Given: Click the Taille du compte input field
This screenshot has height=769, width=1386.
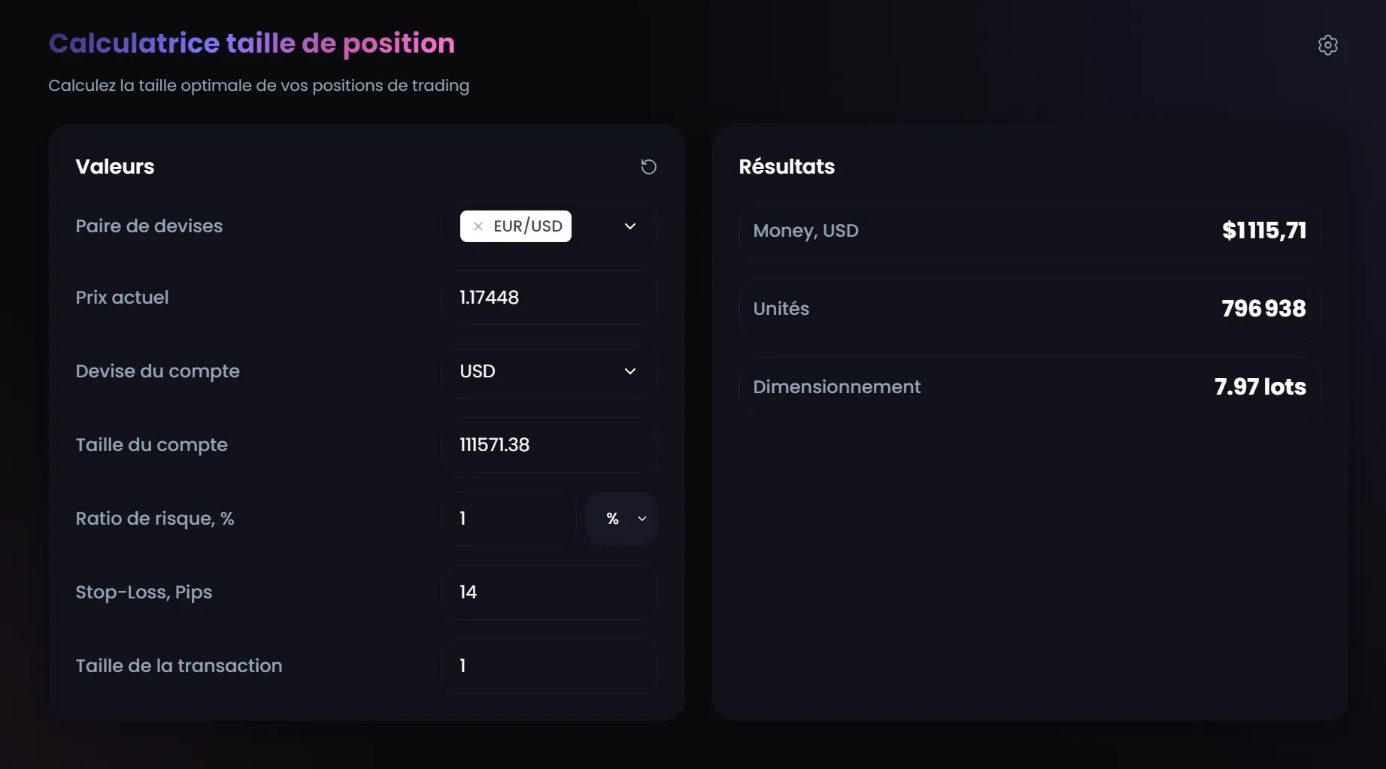Looking at the screenshot, I should (549, 445).
